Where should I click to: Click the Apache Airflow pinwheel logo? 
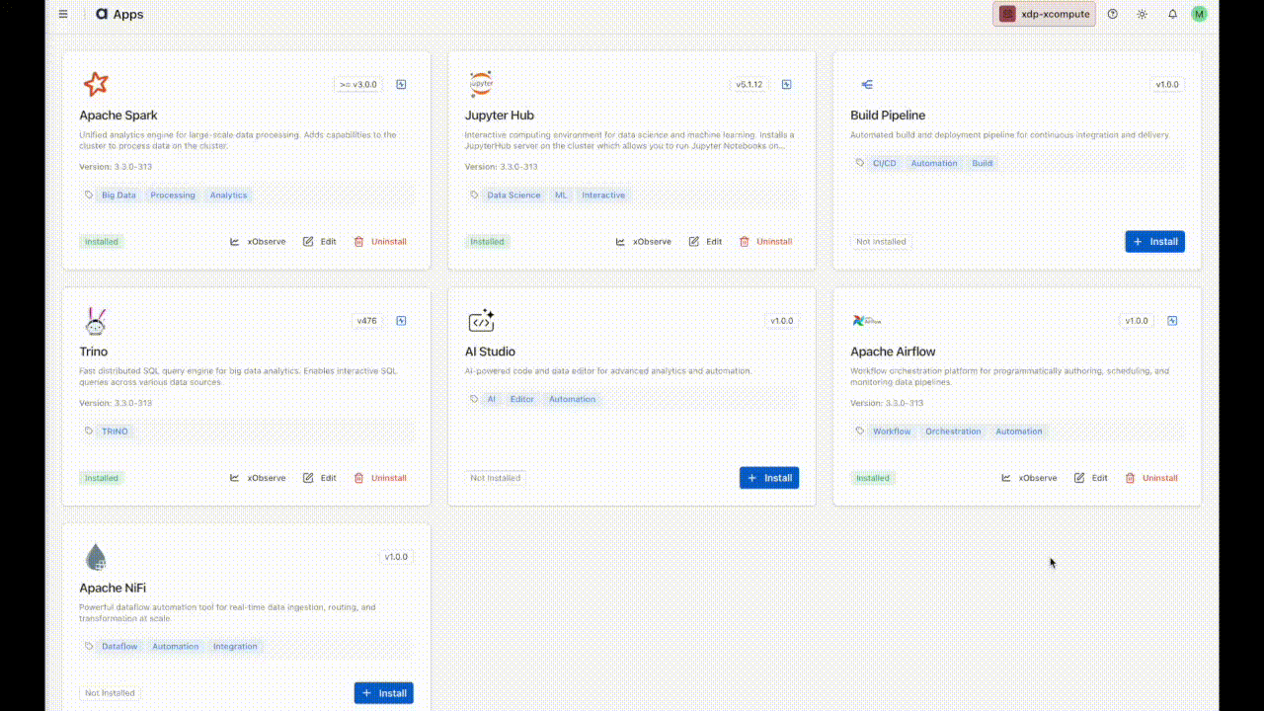[866, 320]
